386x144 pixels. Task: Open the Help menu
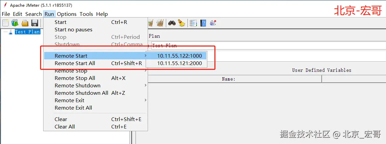tap(102, 14)
